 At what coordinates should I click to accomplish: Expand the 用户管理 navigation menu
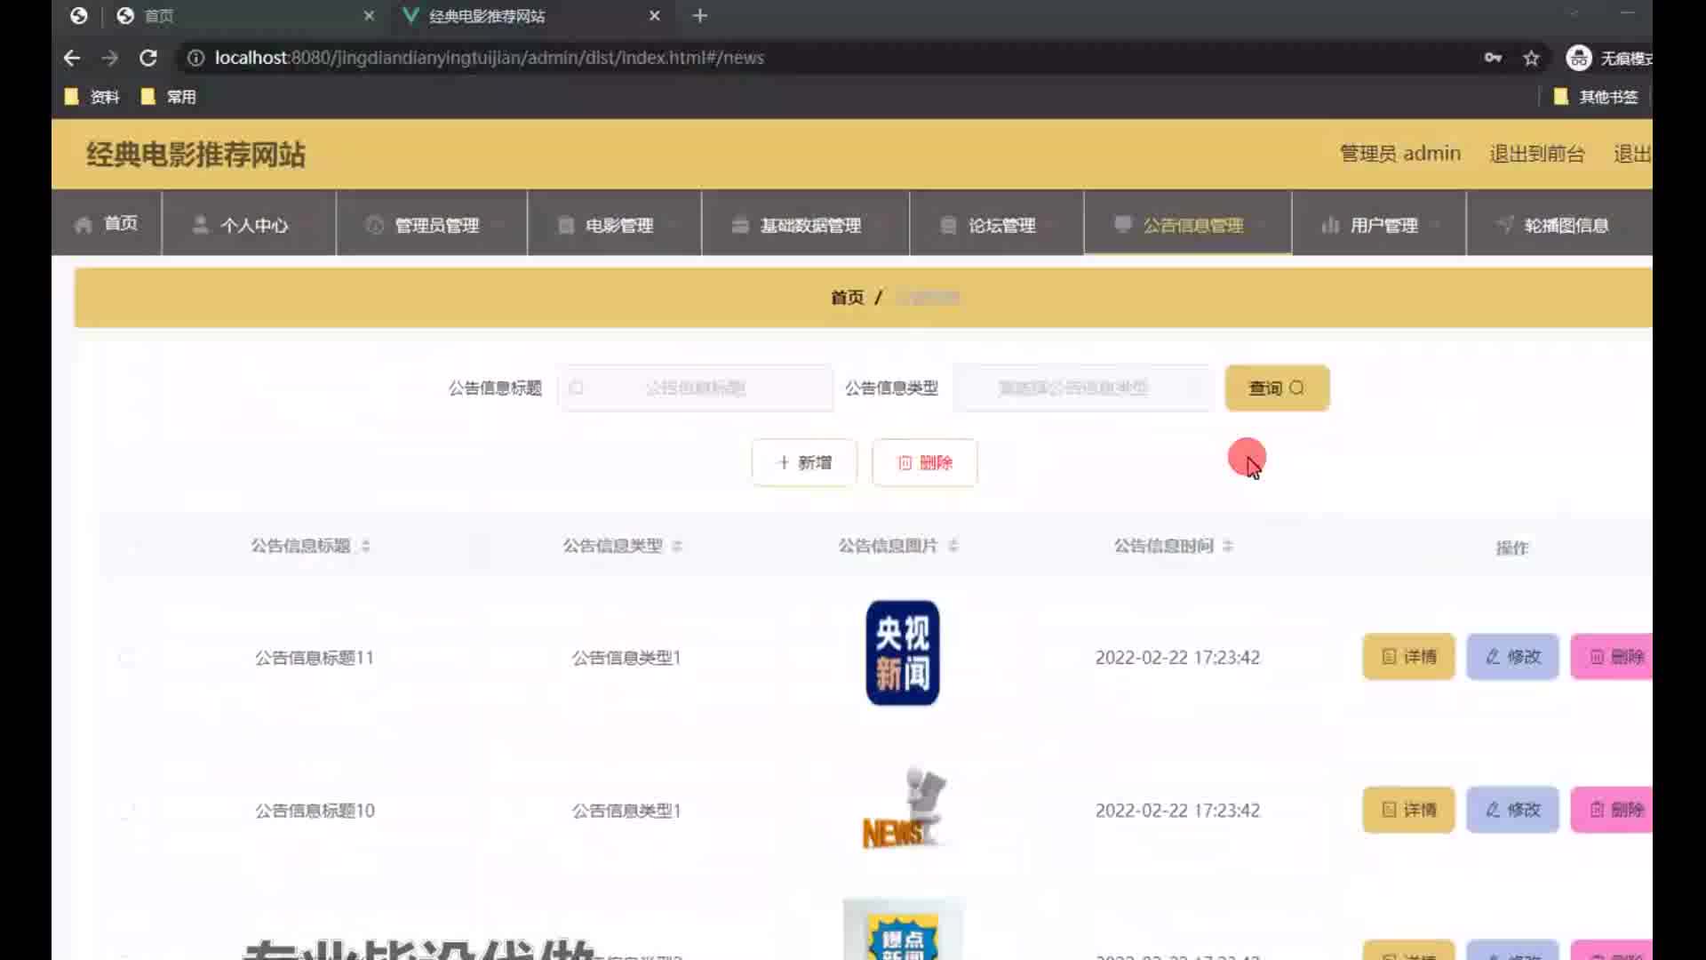1379,225
